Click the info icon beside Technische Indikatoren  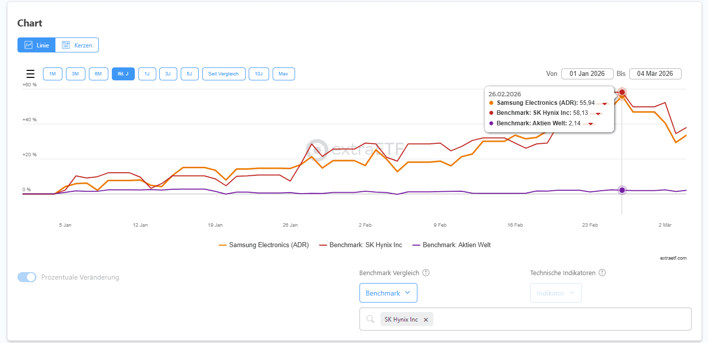click(x=602, y=273)
